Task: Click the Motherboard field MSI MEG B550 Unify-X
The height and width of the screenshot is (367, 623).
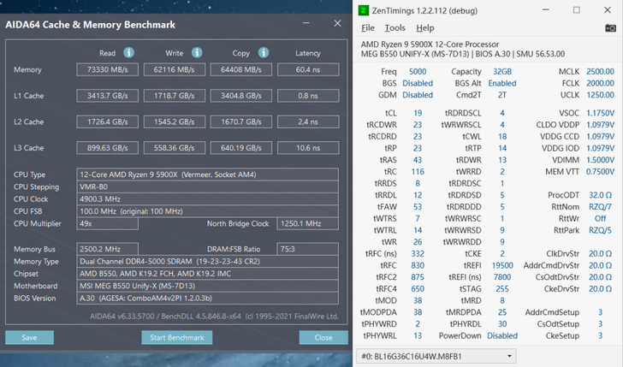Action: tap(207, 286)
